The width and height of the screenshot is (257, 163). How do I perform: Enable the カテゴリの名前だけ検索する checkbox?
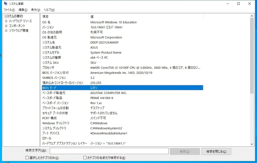point(85,157)
